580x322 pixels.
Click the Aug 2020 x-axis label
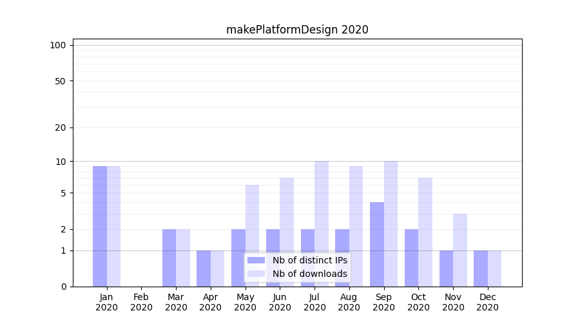349,302
